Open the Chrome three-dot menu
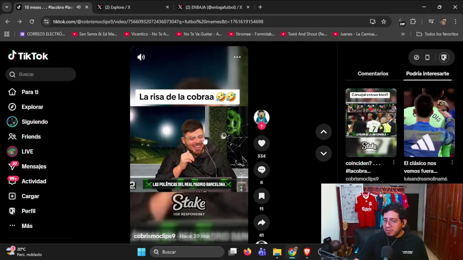The image size is (463, 260). [455, 22]
